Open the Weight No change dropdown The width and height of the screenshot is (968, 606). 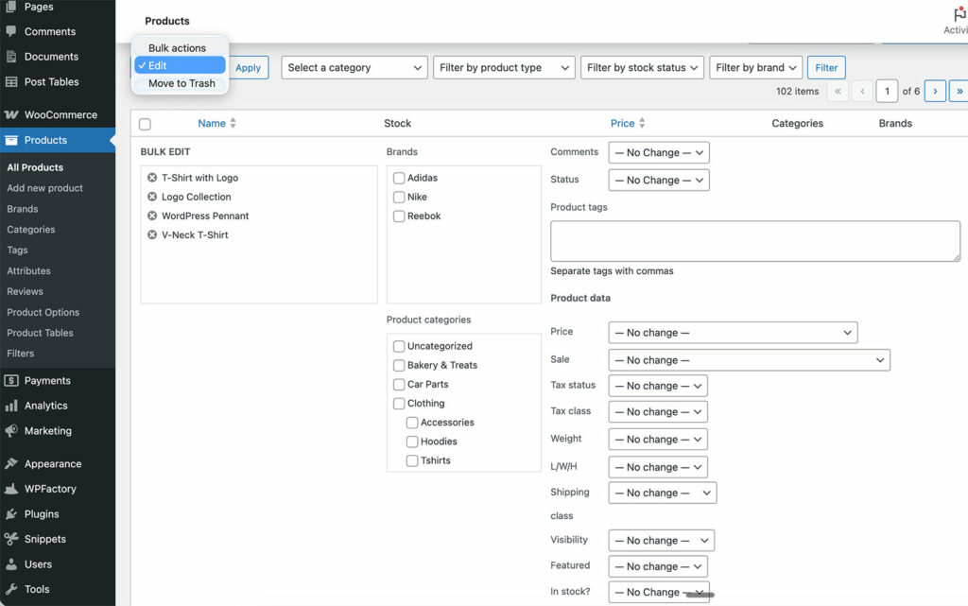(x=658, y=440)
